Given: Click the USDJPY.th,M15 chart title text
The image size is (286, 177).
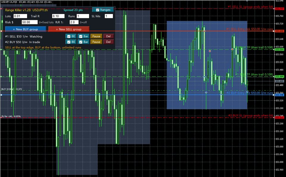Looking at the screenshot, I should click(x=9, y=2).
